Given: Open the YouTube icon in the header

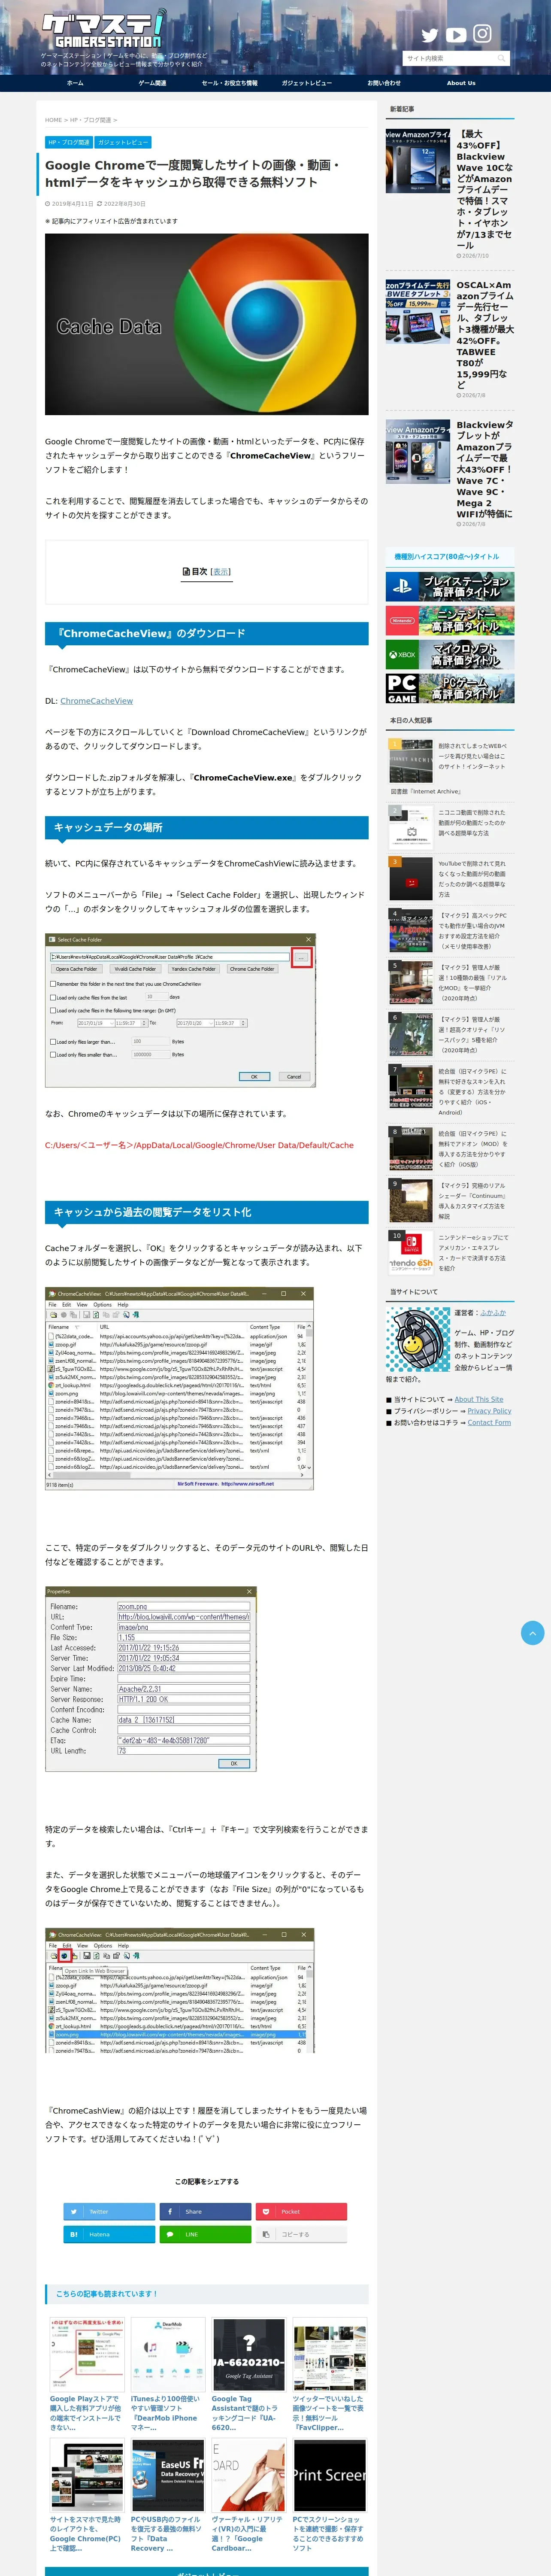Looking at the screenshot, I should (x=456, y=35).
